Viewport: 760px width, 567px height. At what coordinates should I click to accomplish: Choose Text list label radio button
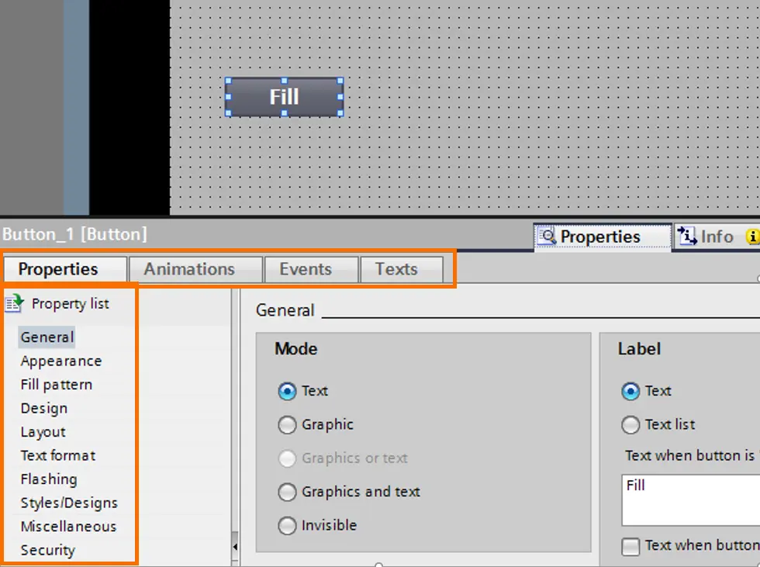click(630, 425)
